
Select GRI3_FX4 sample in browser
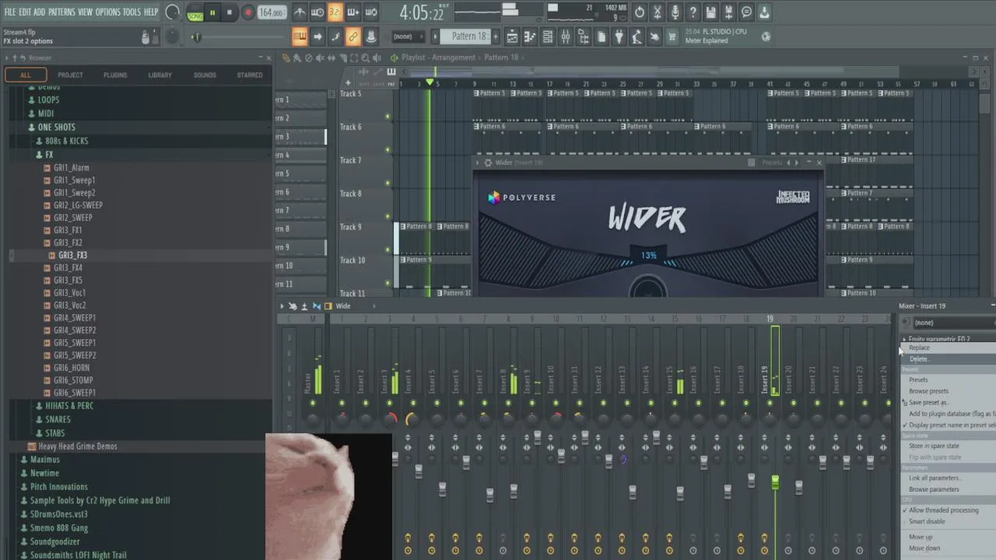coord(68,268)
